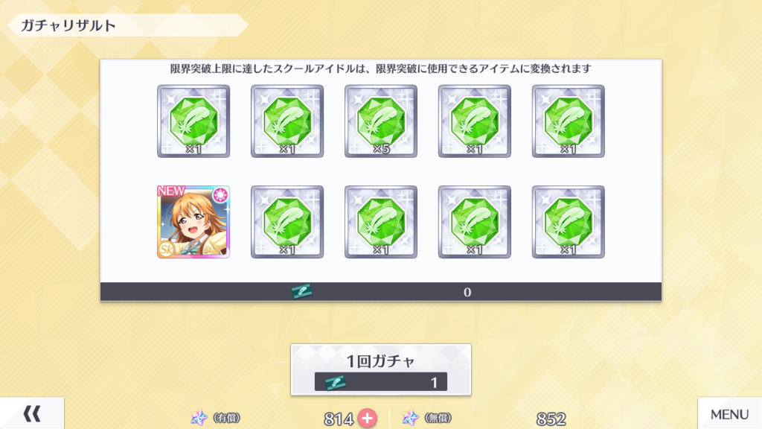Tap the last green gem in bottom row
762x429 pixels.
click(x=569, y=222)
